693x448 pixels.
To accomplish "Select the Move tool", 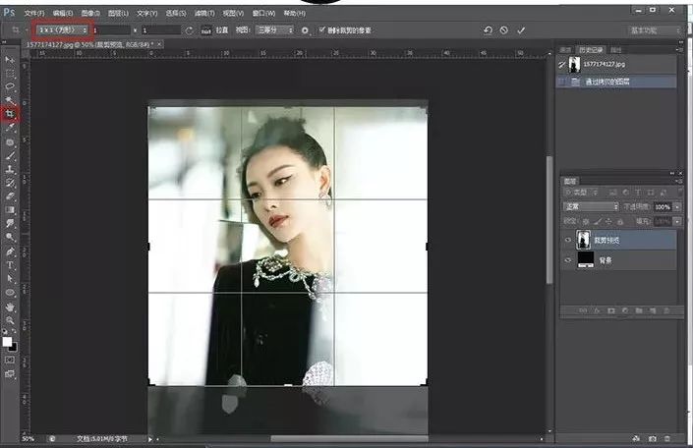I will (x=10, y=60).
